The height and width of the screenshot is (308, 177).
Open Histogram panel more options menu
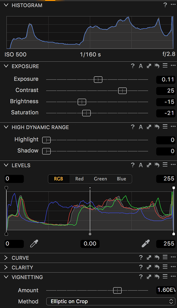click(x=173, y=5)
